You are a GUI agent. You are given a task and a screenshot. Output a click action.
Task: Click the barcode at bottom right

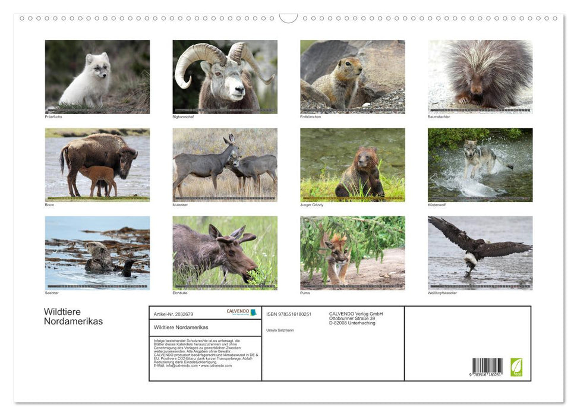coord(487,367)
